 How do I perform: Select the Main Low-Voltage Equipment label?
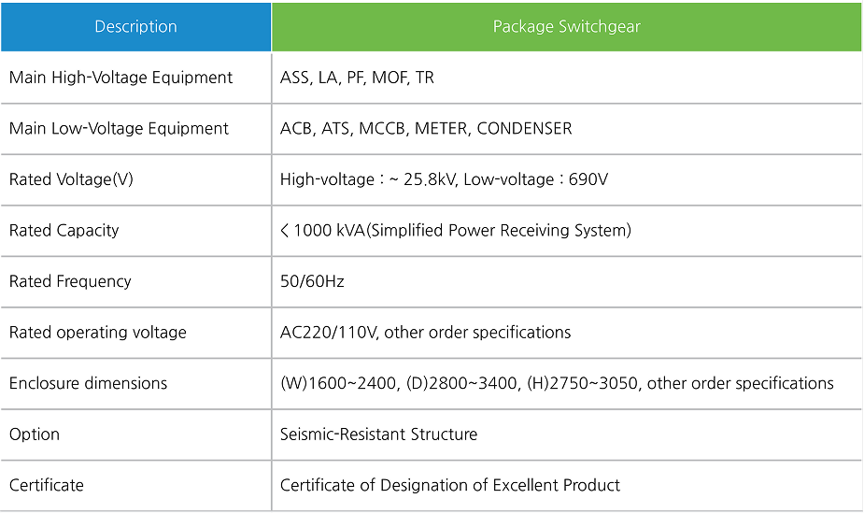119,129
